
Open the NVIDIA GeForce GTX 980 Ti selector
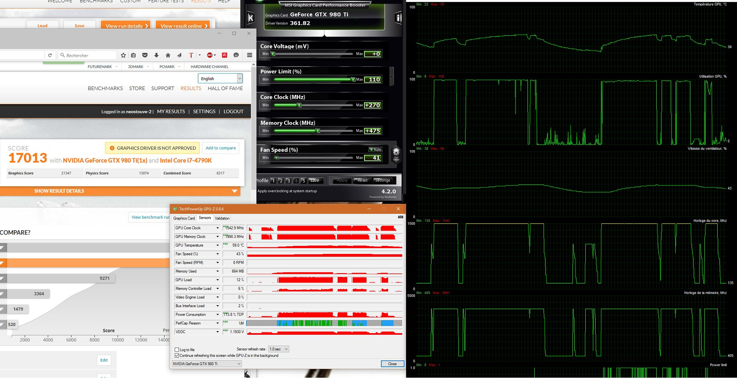click(x=207, y=364)
